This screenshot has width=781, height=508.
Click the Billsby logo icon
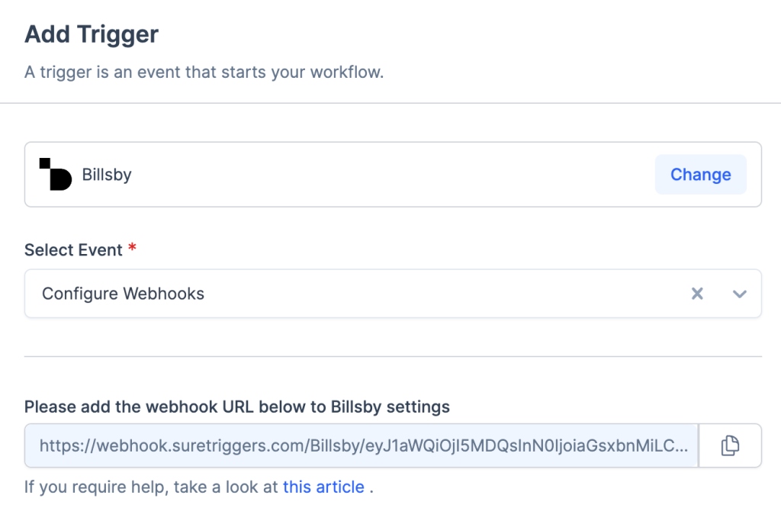55,174
